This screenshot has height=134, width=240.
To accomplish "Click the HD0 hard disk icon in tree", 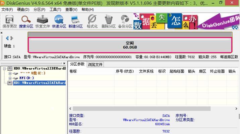I will pyautogui.click(x=10, y=68).
